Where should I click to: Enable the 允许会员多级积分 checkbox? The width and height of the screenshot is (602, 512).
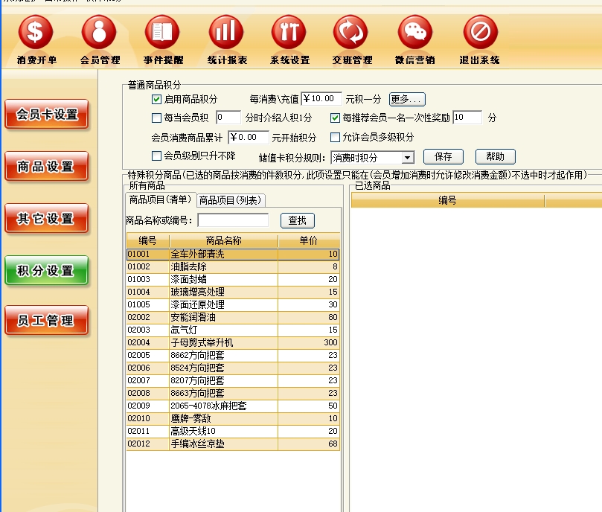(335, 137)
